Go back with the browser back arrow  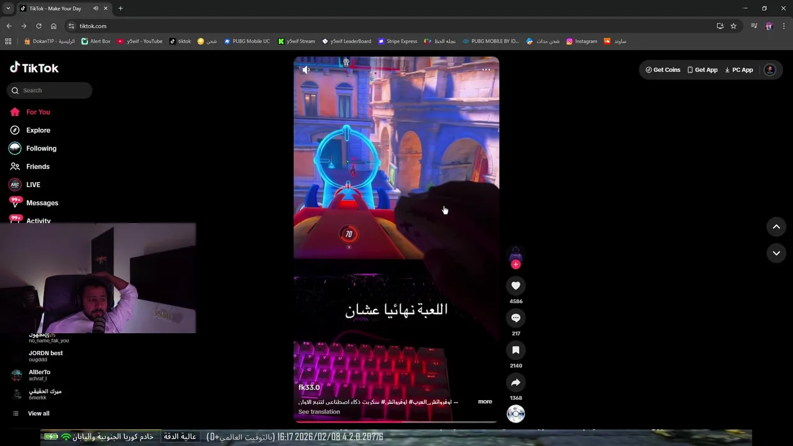9,26
